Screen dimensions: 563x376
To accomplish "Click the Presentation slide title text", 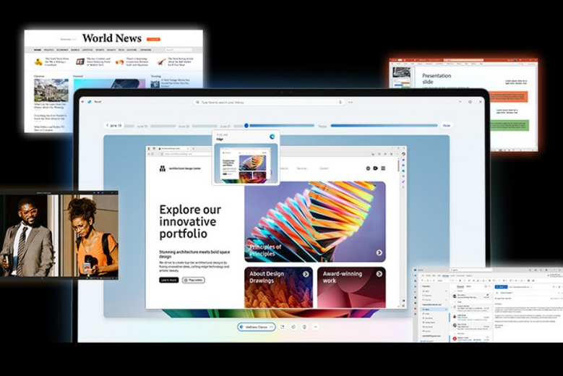I will pyautogui.click(x=437, y=79).
